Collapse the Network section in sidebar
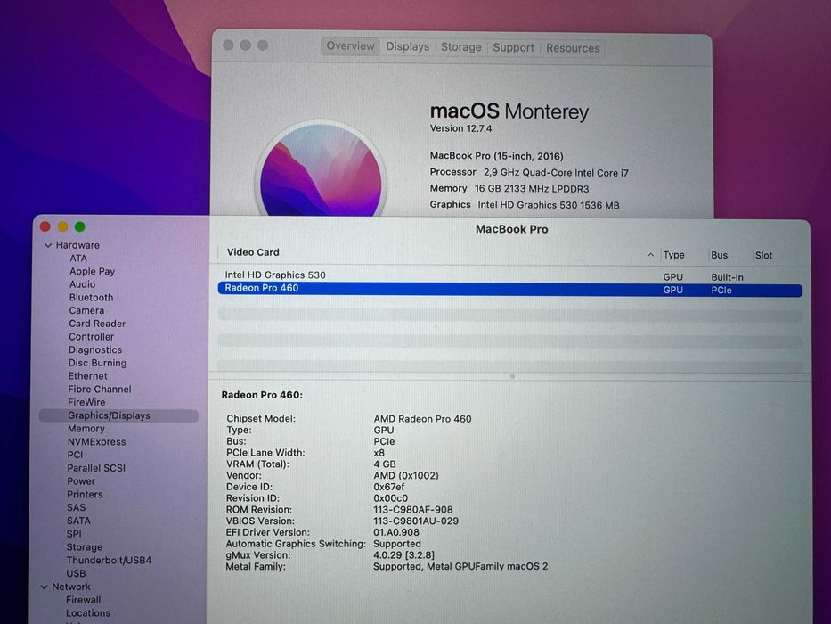This screenshot has width=831, height=624. point(45,587)
